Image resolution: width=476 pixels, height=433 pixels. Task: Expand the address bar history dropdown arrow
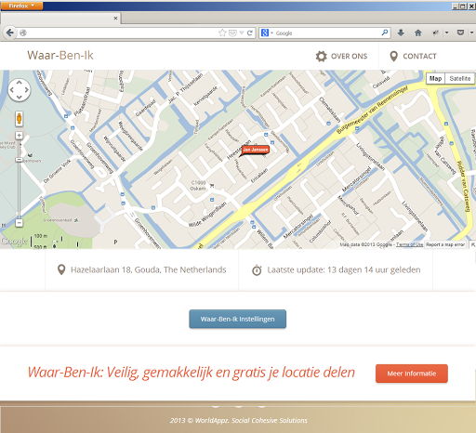coord(242,33)
